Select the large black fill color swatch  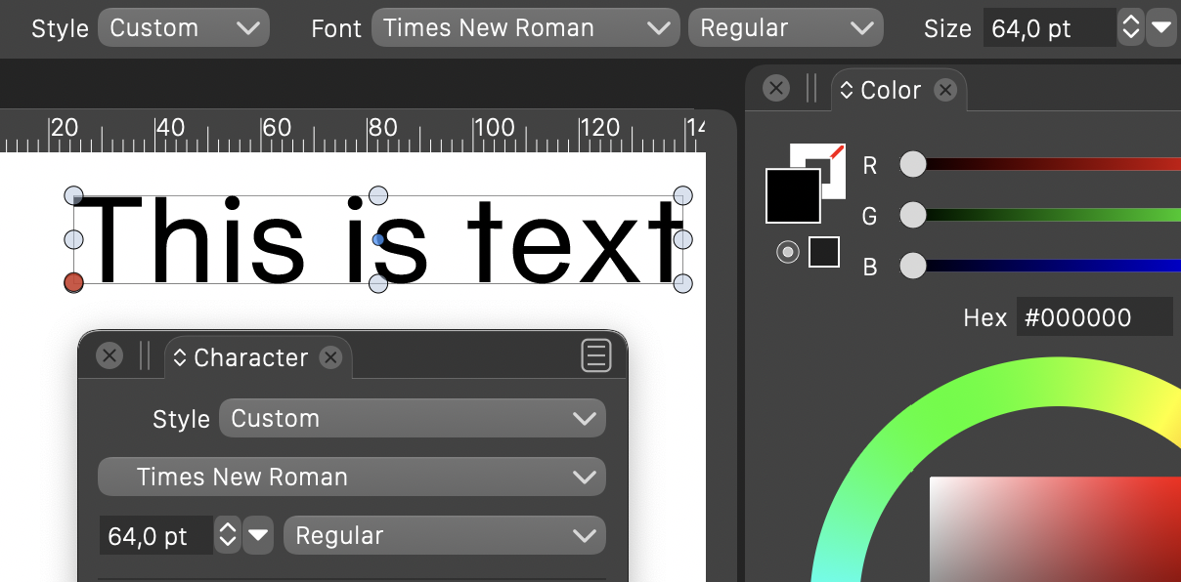(x=793, y=194)
